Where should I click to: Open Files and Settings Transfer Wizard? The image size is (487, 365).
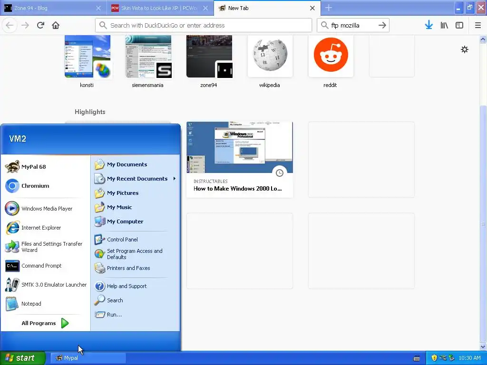pyautogui.click(x=46, y=247)
